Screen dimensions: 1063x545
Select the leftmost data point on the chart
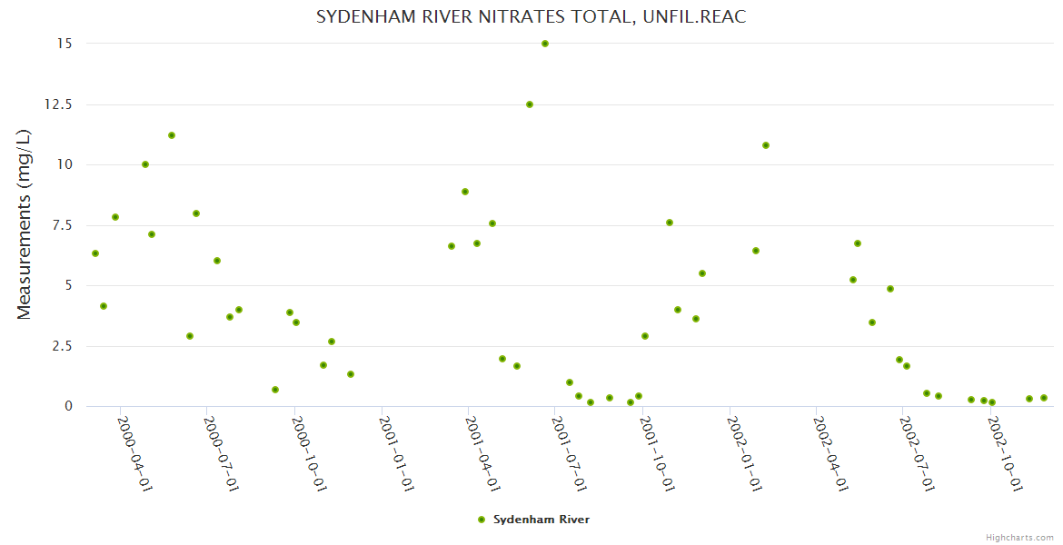95,253
